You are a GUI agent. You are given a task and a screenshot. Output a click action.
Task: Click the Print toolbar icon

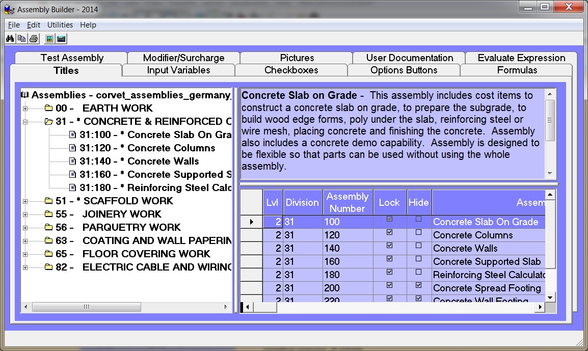pyautogui.click(x=33, y=39)
